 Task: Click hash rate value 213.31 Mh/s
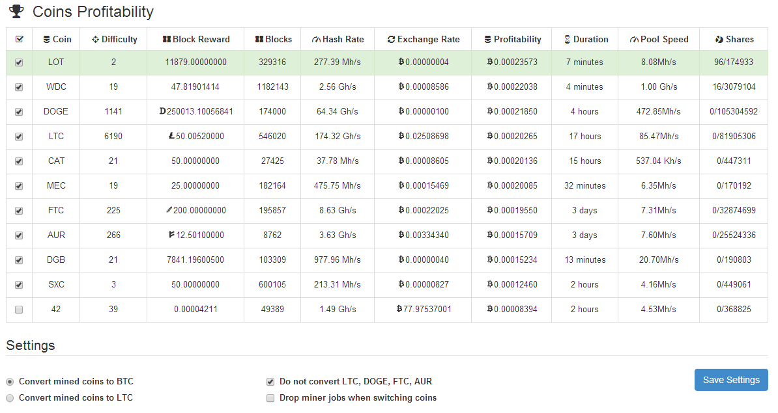[338, 285]
